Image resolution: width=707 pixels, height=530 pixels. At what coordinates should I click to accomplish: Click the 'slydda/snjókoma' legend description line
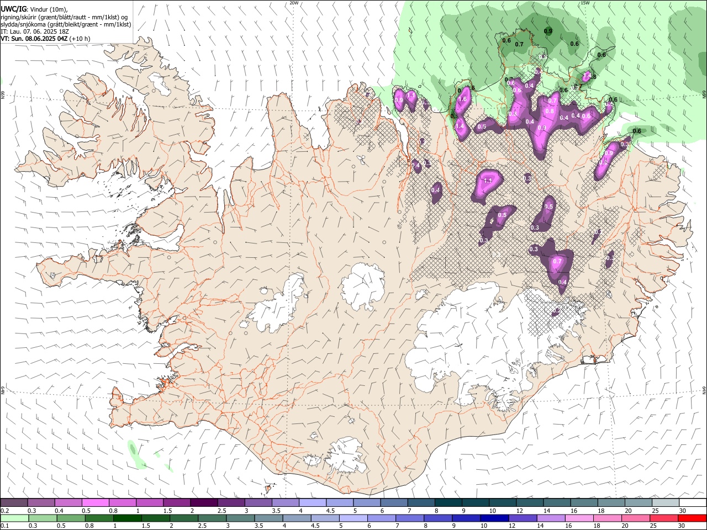(x=66, y=24)
